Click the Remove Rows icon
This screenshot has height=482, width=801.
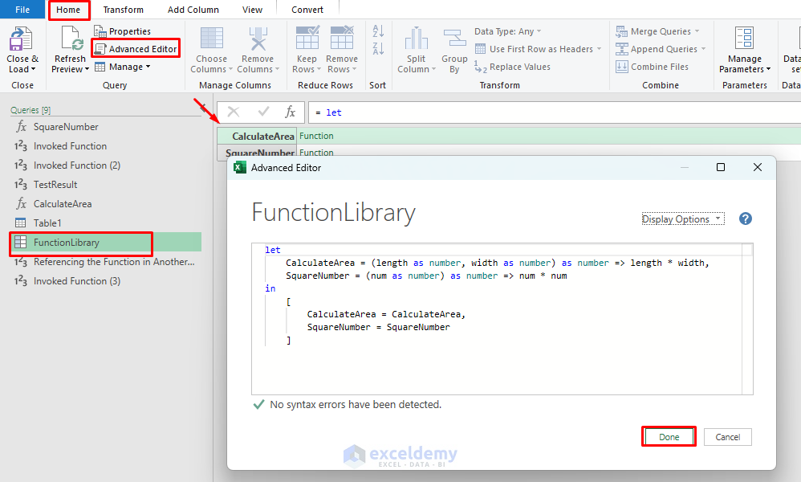click(342, 38)
